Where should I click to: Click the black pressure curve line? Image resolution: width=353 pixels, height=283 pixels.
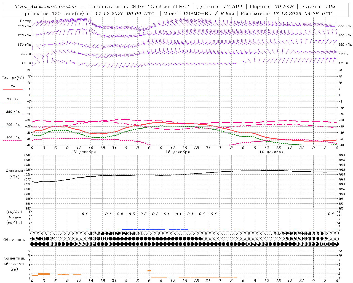pos(184,174)
